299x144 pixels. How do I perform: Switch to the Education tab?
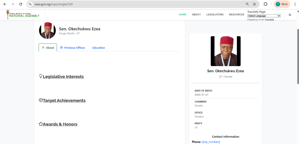pyautogui.click(x=98, y=48)
